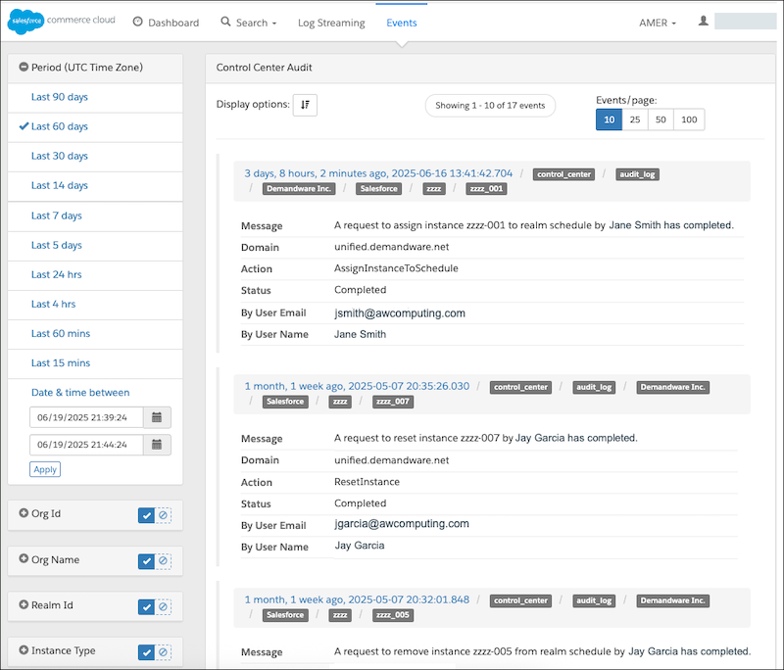The image size is (784, 670).
Task: Select the Events tab
Action: (x=402, y=23)
